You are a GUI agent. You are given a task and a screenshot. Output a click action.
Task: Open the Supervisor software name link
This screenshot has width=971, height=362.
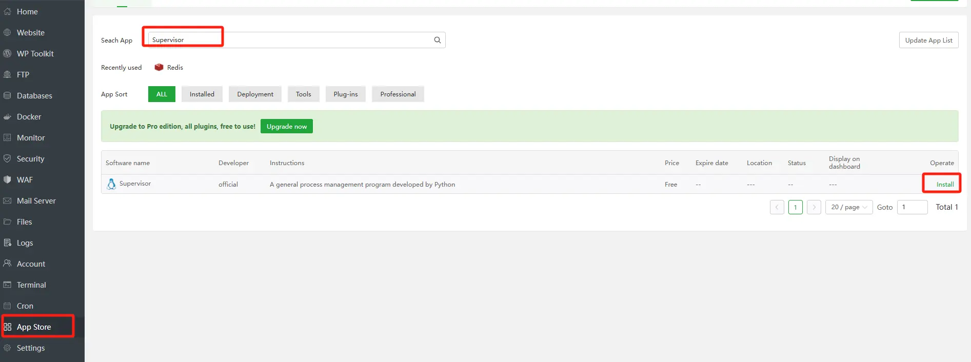tap(135, 184)
